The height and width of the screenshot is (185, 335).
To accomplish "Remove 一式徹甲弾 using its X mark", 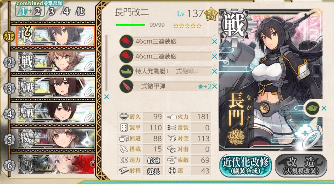I will click(214, 86).
